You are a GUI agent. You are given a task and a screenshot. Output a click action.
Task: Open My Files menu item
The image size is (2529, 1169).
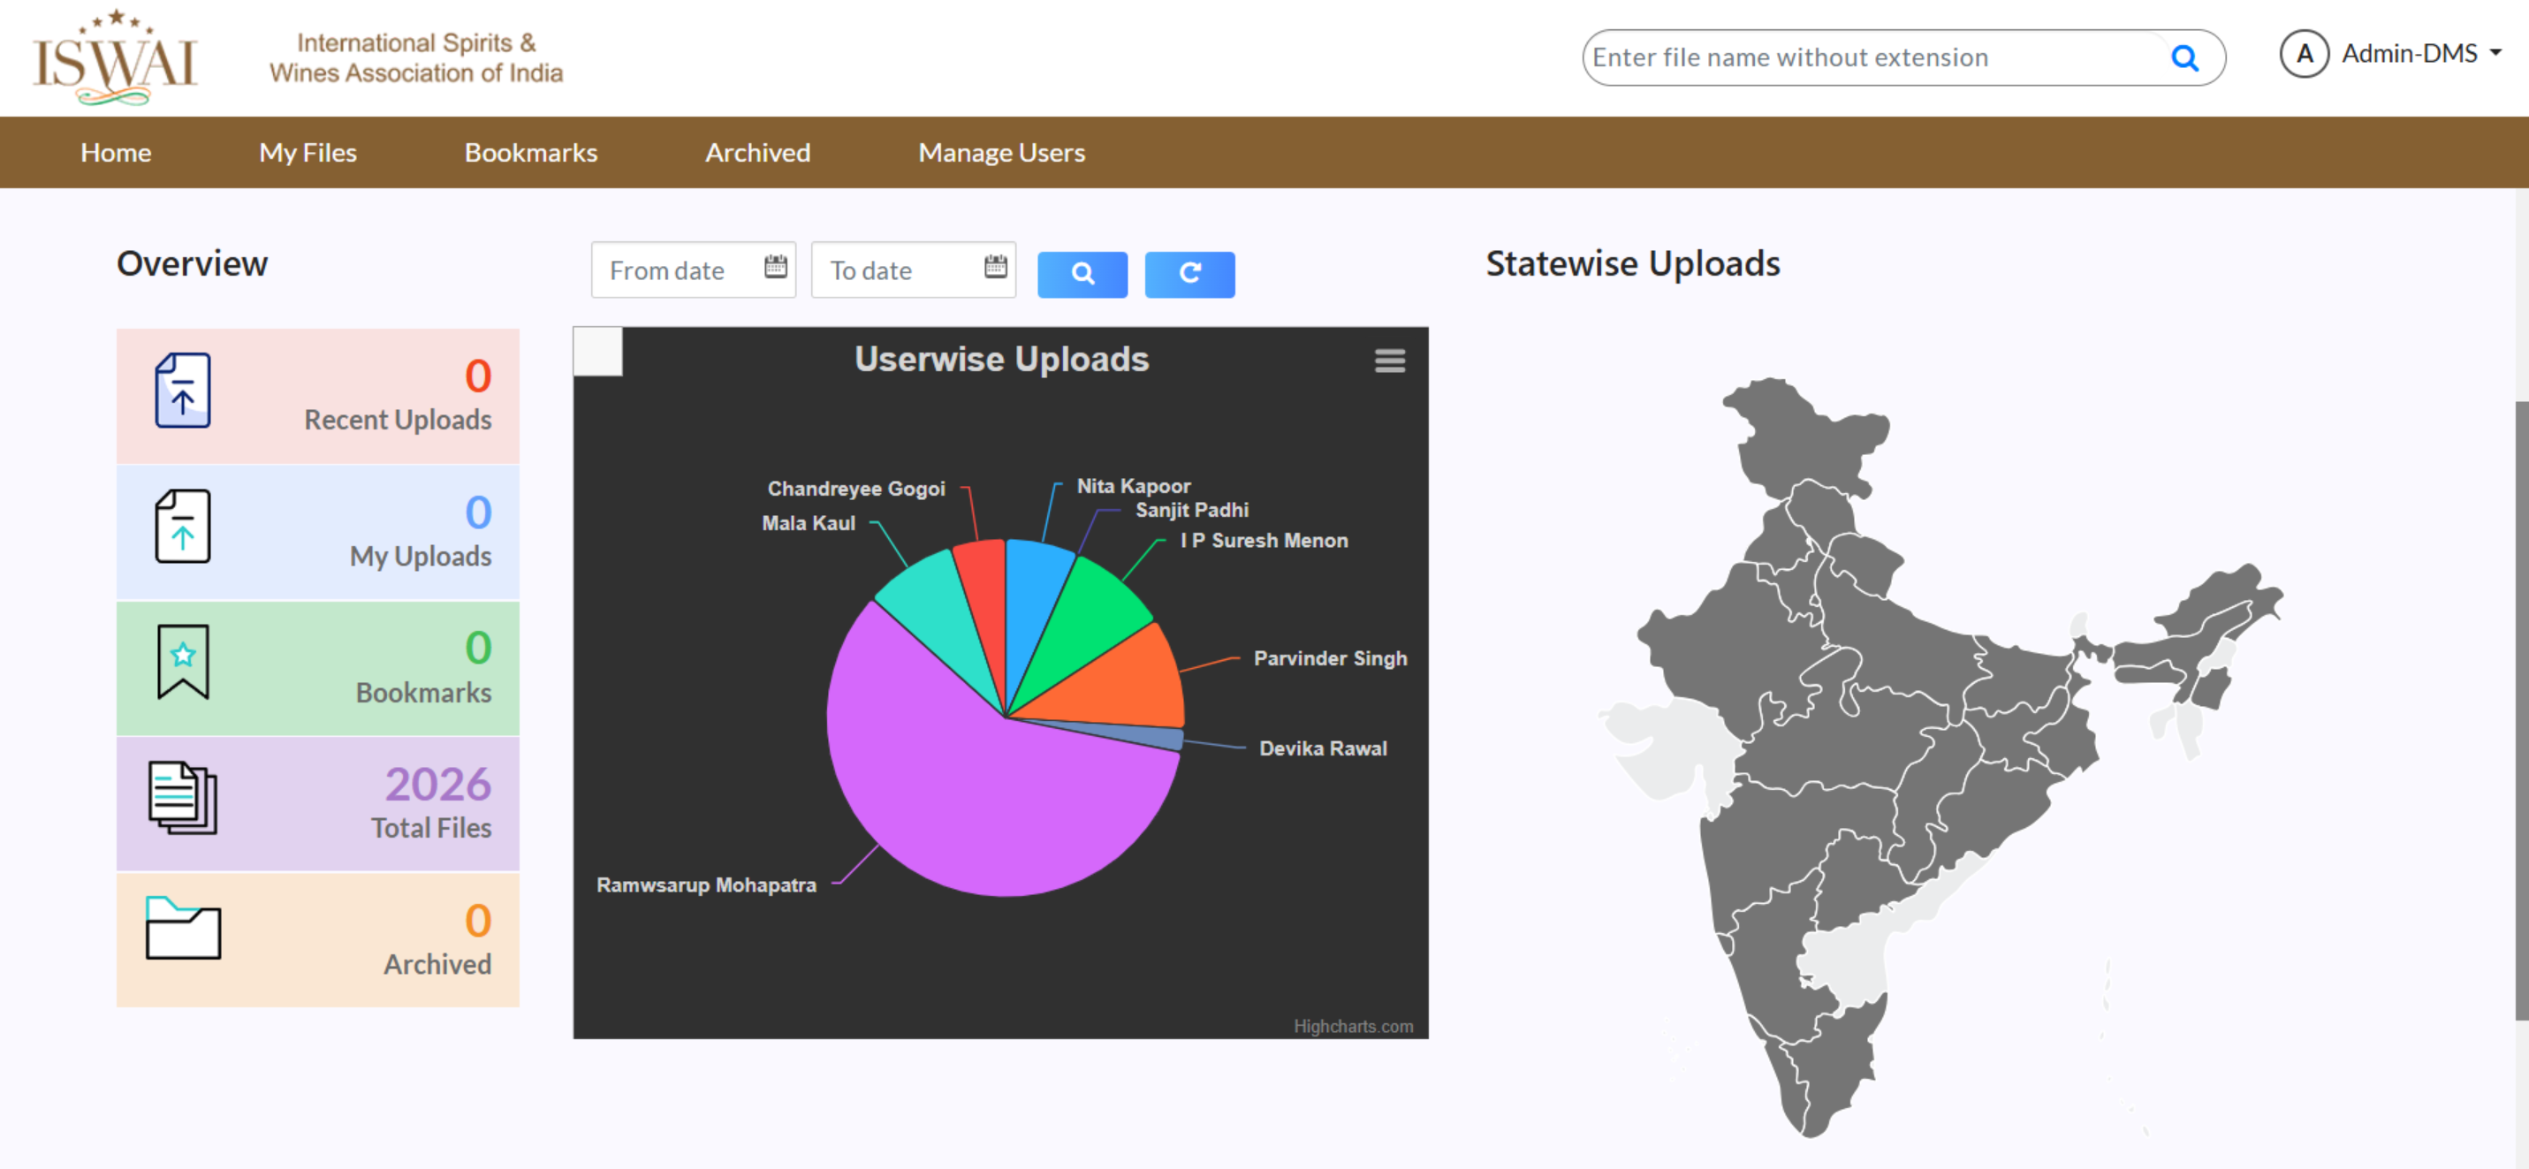click(x=308, y=152)
